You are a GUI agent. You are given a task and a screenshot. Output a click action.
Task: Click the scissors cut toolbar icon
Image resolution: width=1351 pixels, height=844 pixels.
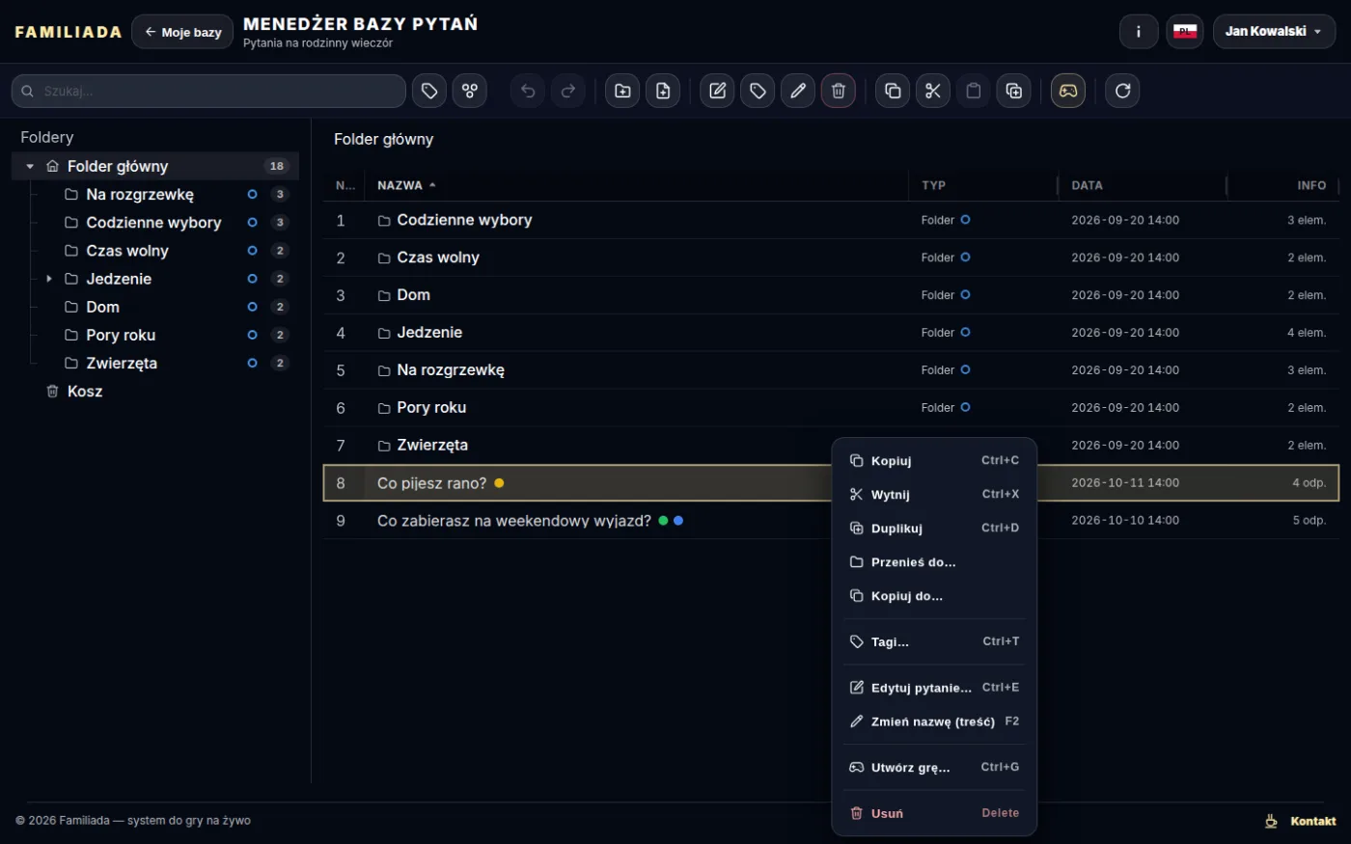[x=932, y=91]
